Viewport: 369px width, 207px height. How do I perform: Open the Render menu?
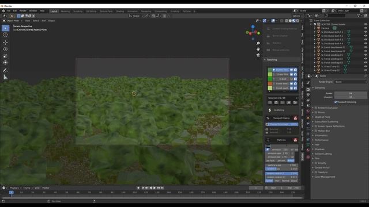coord(23,11)
